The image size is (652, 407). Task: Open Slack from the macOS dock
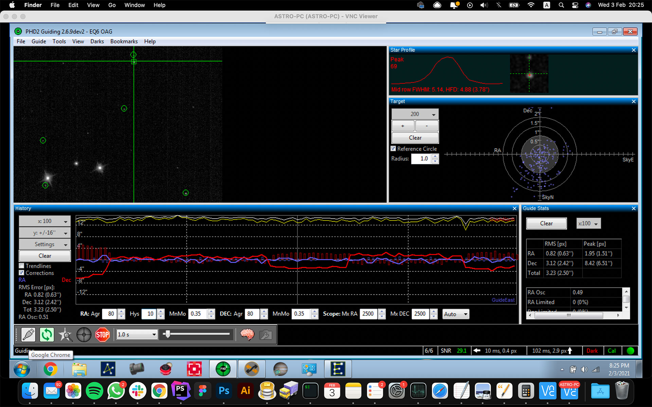click(x=138, y=391)
